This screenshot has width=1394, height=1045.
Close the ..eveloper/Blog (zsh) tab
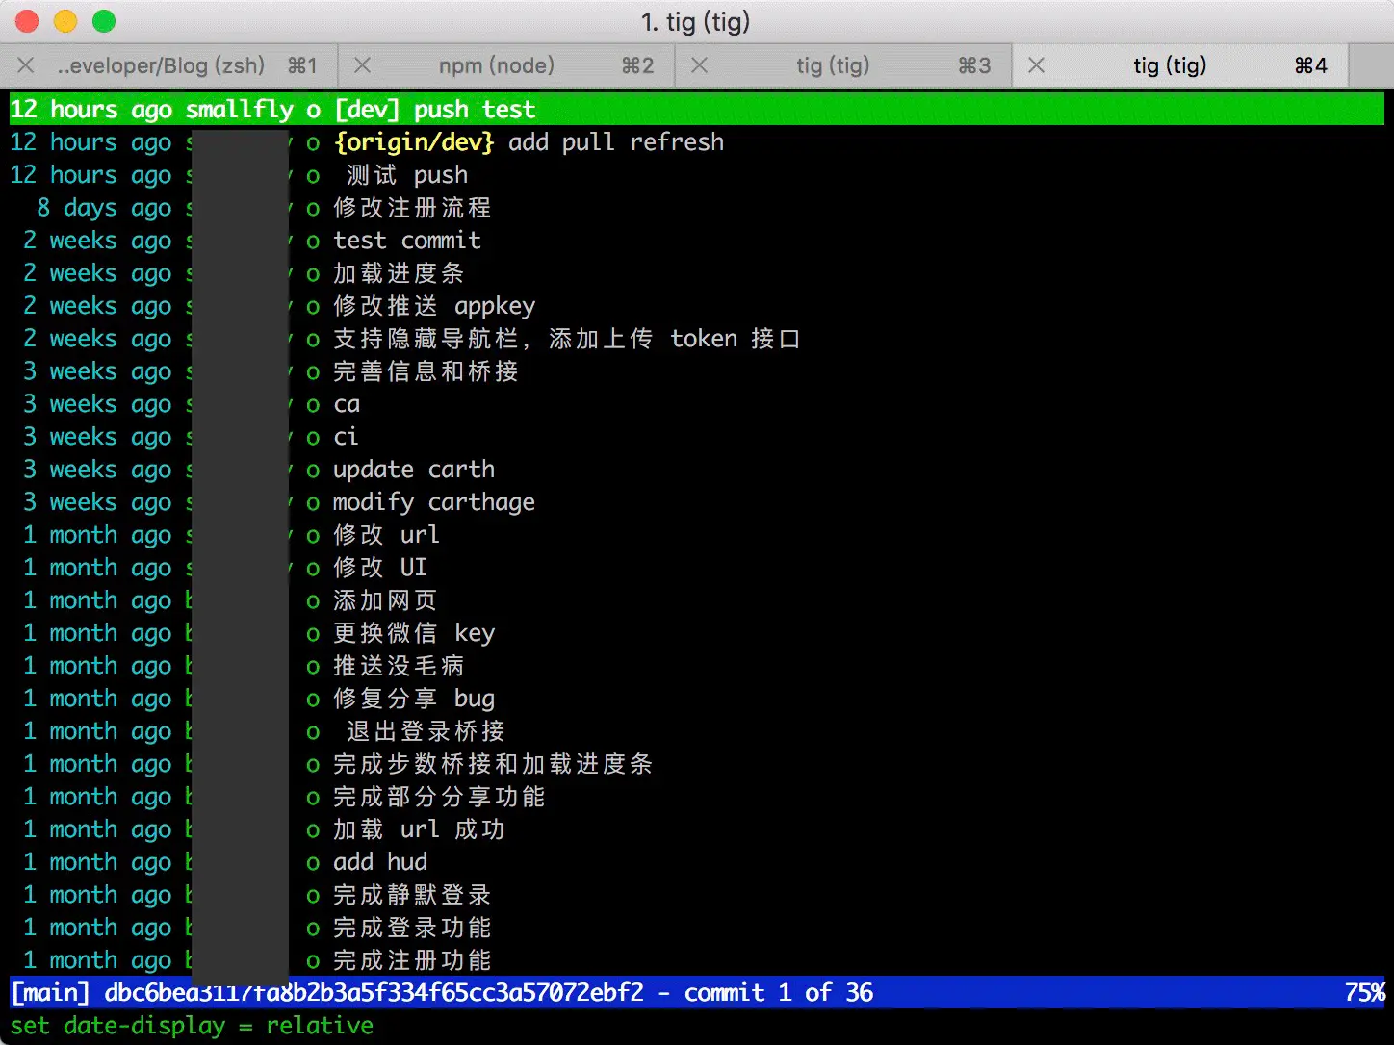point(25,65)
